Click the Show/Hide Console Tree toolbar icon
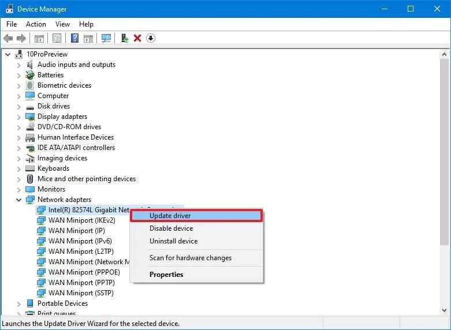Image resolution: width=451 pixels, height=330 pixels. (x=39, y=38)
